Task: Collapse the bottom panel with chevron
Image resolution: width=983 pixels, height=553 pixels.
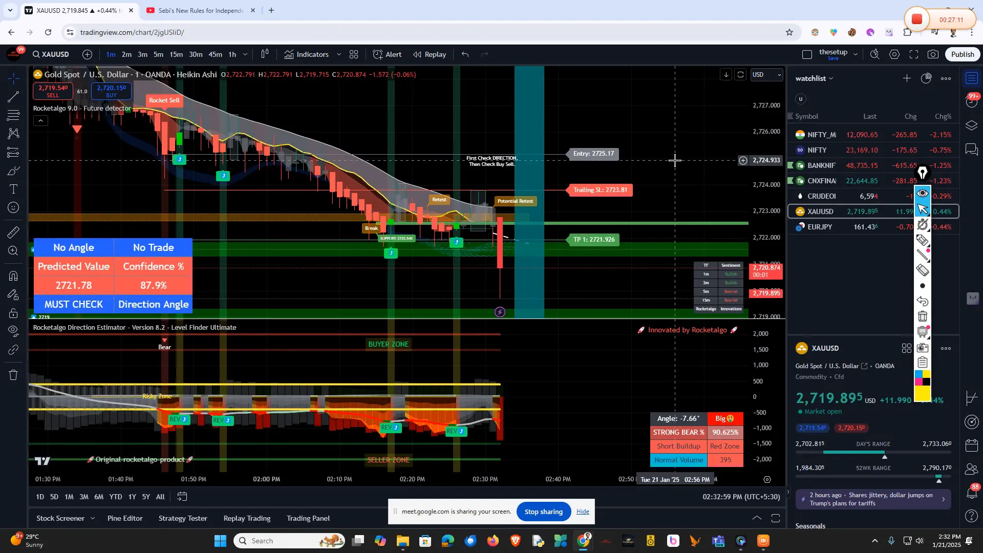Action: [x=756, y=518]
